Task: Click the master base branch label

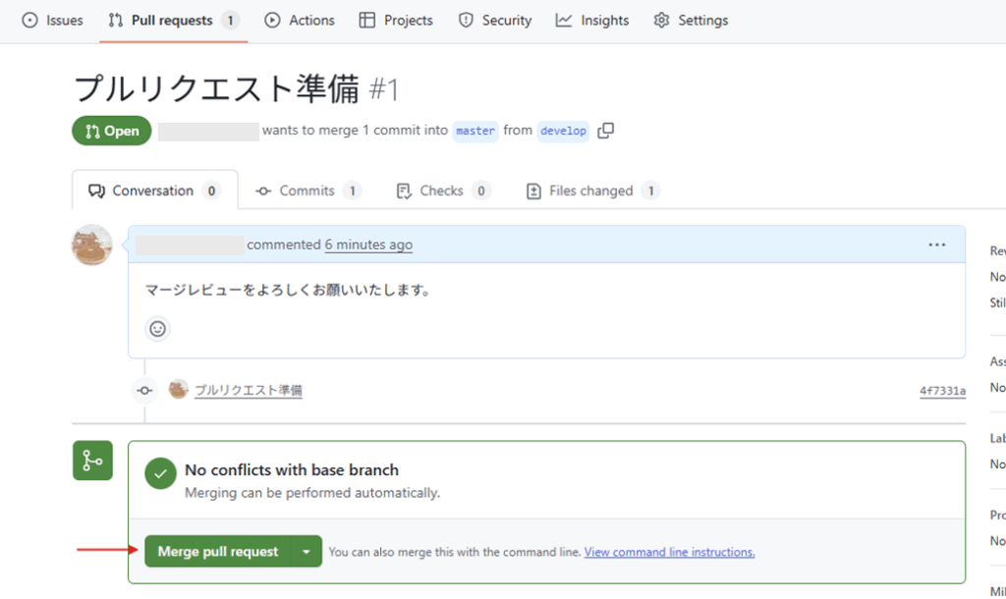Action: 475,131
